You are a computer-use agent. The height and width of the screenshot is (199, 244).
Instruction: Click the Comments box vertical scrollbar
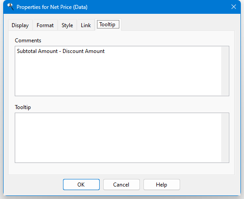click(225, 71)
